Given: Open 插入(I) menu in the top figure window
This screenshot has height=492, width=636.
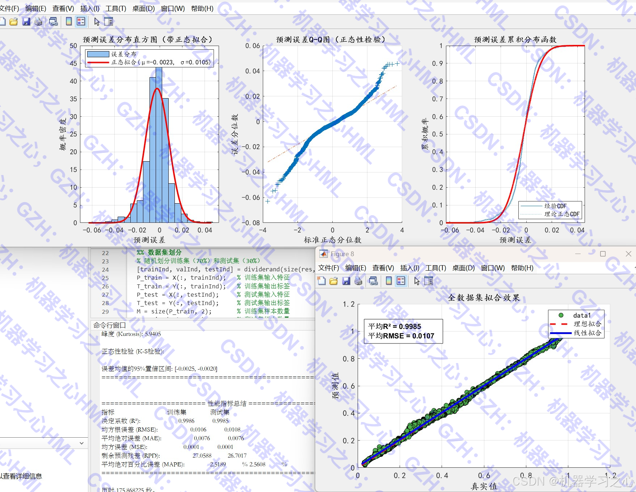Looking at the screenshot, I should (90, 8).
